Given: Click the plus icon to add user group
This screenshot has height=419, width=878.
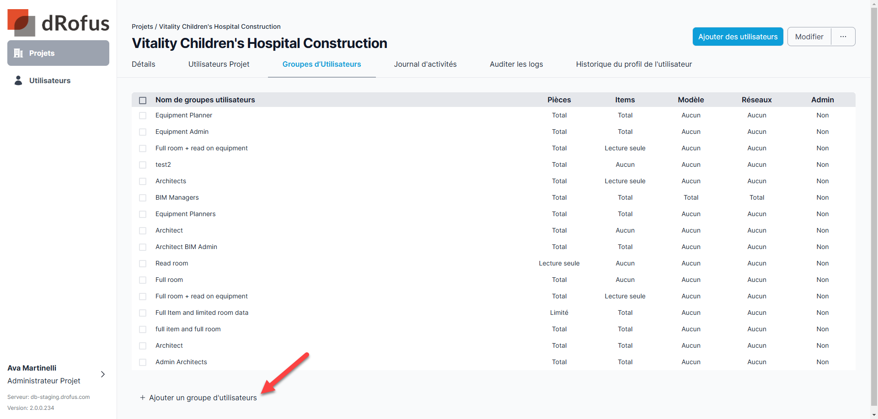Looking at the screenshot, I should pos(143,398).
